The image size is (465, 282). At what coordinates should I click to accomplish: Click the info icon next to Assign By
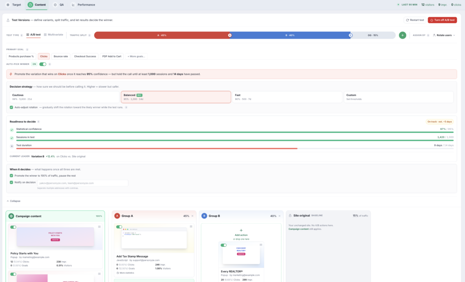[428, 35]
